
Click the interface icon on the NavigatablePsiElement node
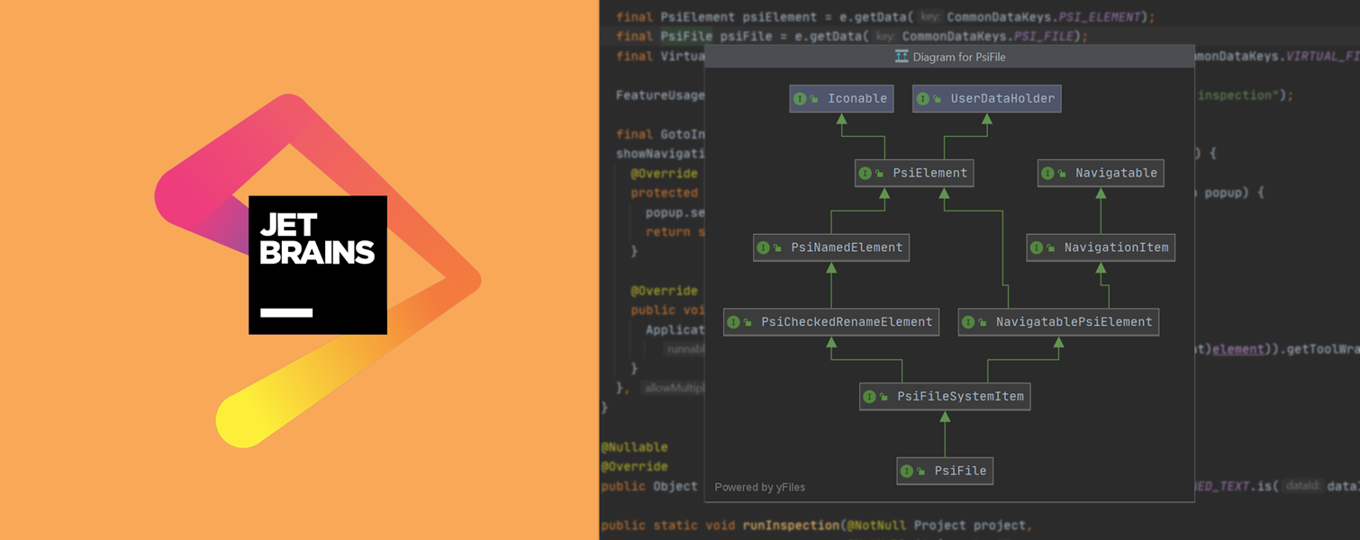pyautogui.click(x=968, y=322)
